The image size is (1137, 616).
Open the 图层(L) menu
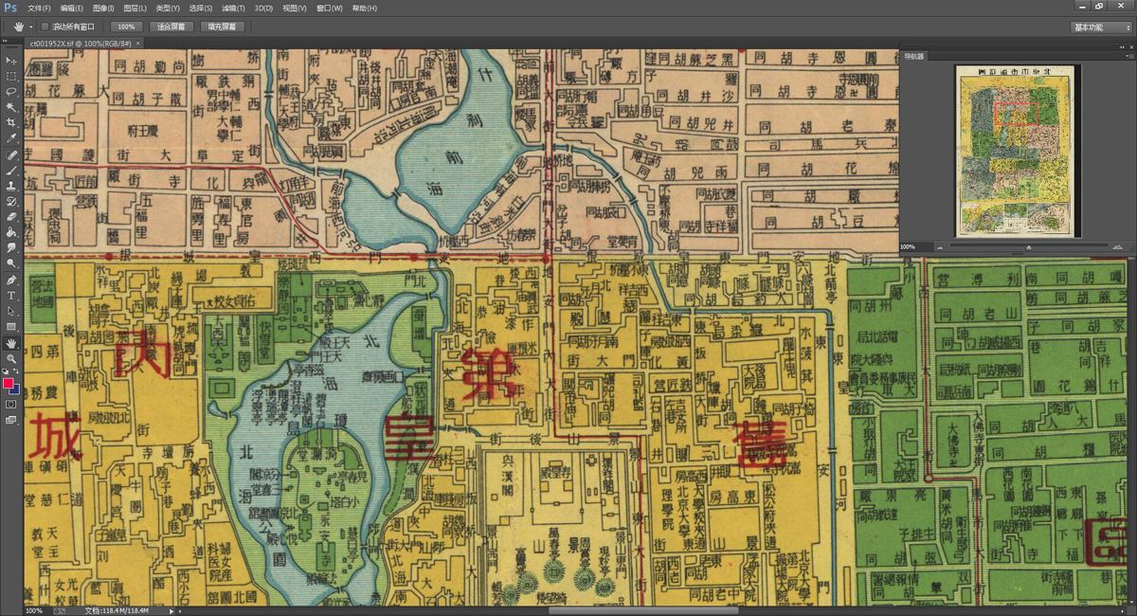[135, 8]
